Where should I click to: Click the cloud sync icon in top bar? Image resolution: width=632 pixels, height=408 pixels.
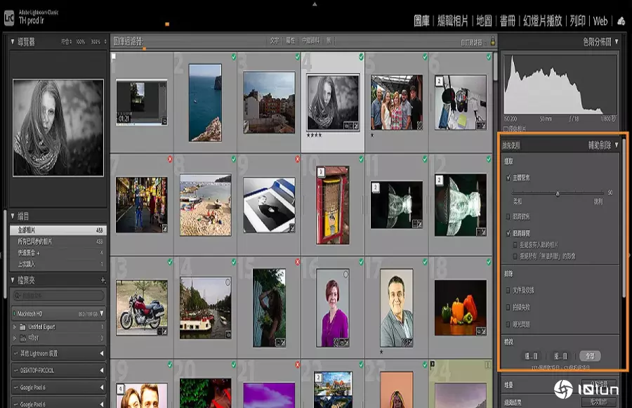(620, 20)
